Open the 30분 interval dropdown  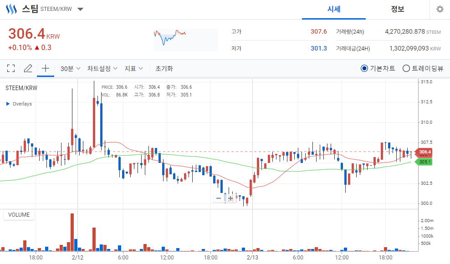[70, 69]
